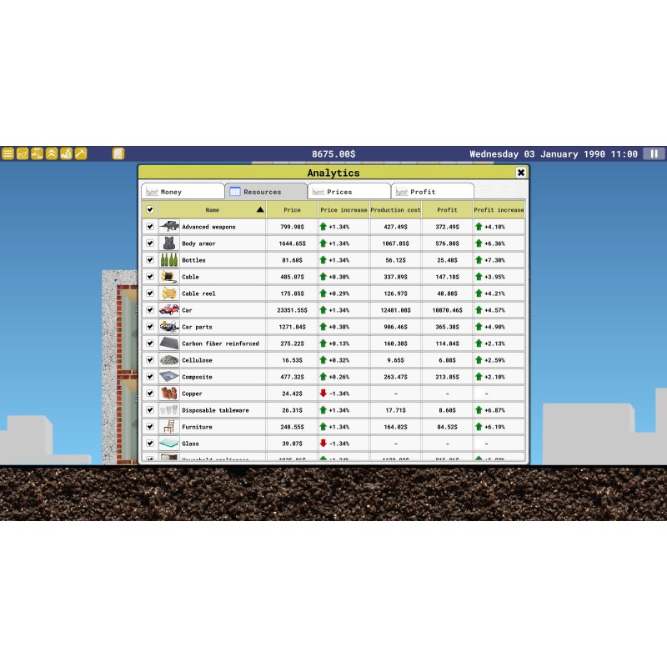
Task: Click the analytics chart toolbar icon
Action: point(23,153)
